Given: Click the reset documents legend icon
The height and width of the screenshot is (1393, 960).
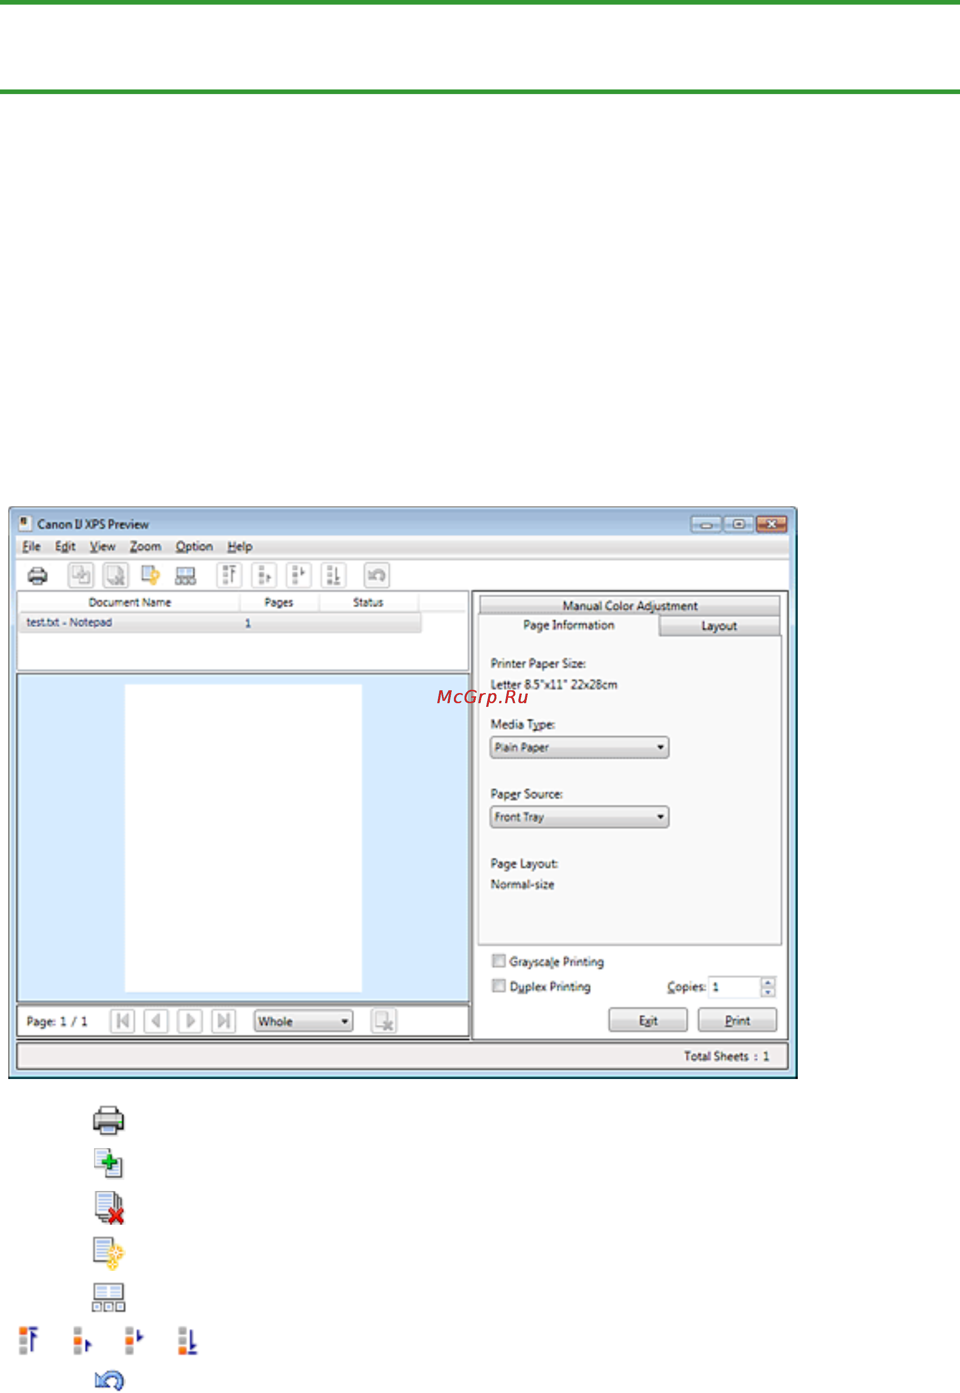Looking at the screenshot, I should [109, 1253].
